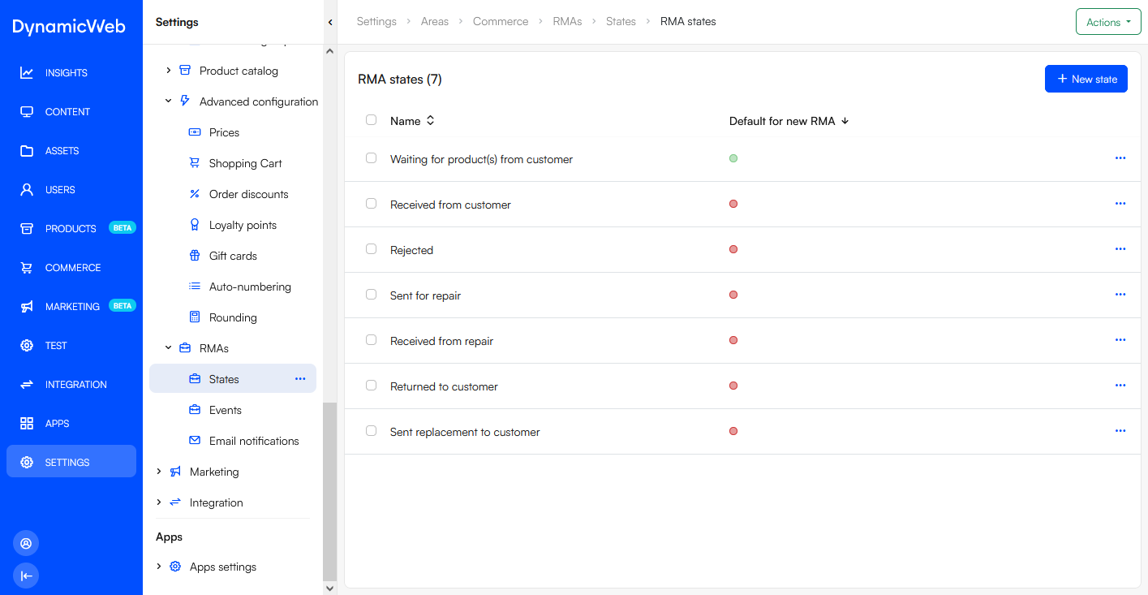Check the Sent replacement to customer checkbox

(x=372, y=431)
